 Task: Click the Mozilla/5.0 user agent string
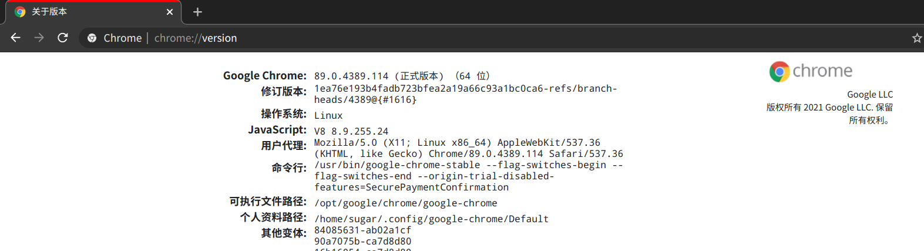click(469, 148)
